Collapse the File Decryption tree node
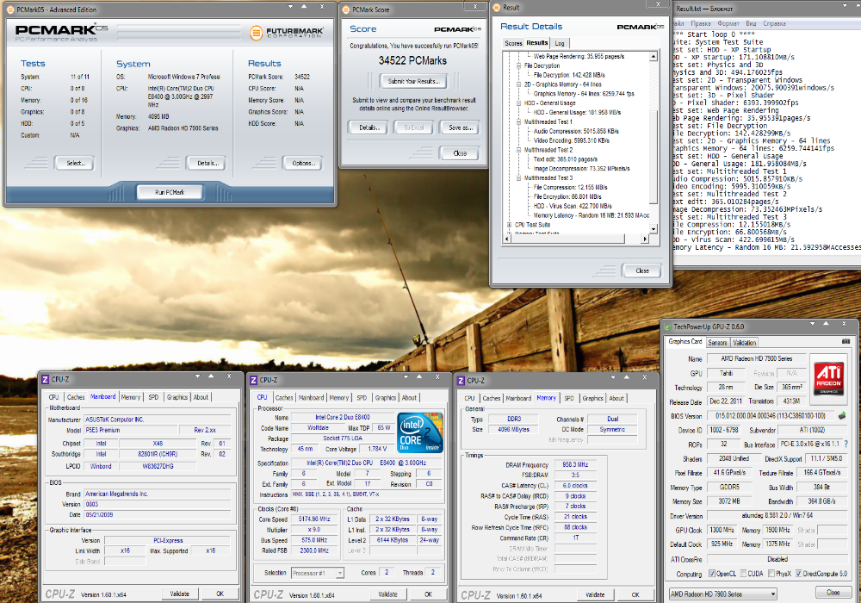Screen dimensions: 861x603 tap(518, 65)
